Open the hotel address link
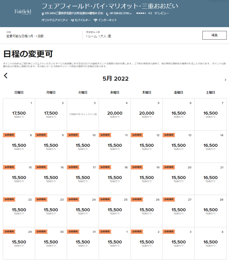The width and height of the screenshot is (229, 262). coord(74,13)
